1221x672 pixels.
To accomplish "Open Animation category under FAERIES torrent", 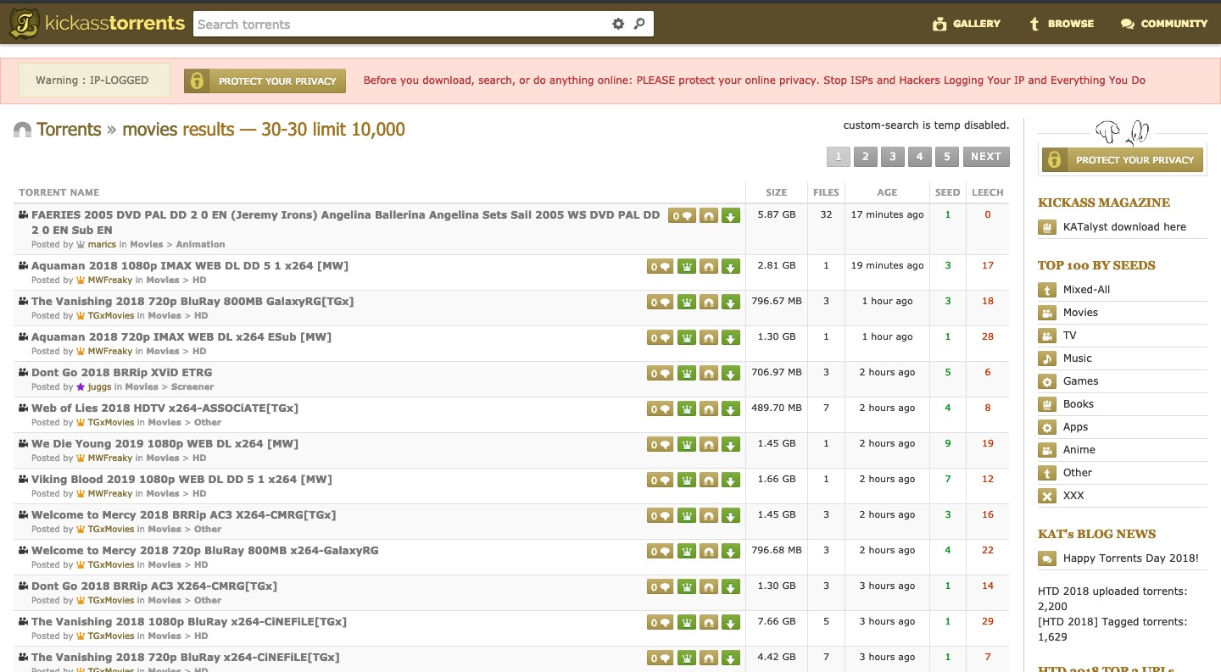I will pos(200,244).
